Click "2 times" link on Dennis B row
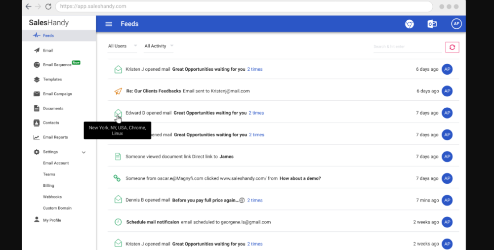Viewport: 494px width, 250px height. [255, 200]
